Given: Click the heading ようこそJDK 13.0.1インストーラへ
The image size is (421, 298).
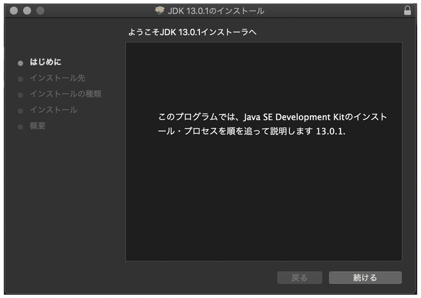Looking at the screenshot, I should 192,32.
